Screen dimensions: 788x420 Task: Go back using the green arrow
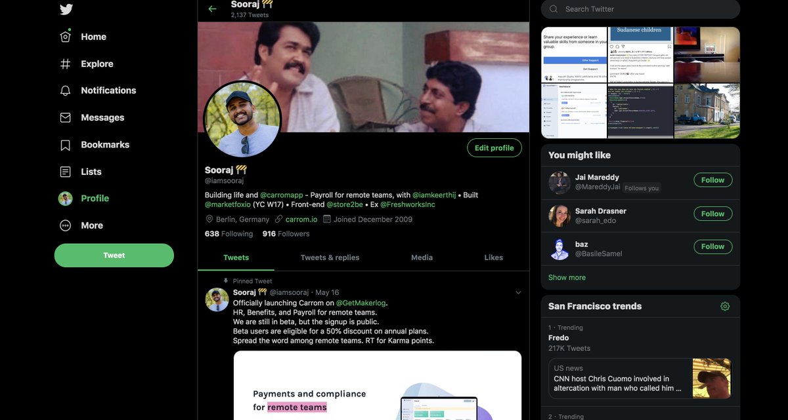212,9
